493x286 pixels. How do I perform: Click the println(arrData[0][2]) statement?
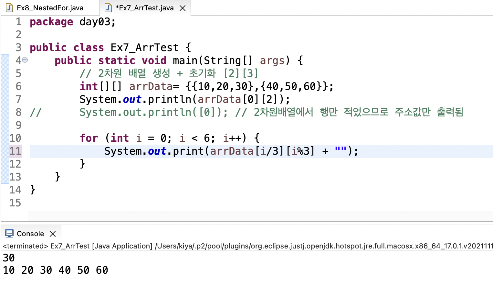[x=185, y=99]
